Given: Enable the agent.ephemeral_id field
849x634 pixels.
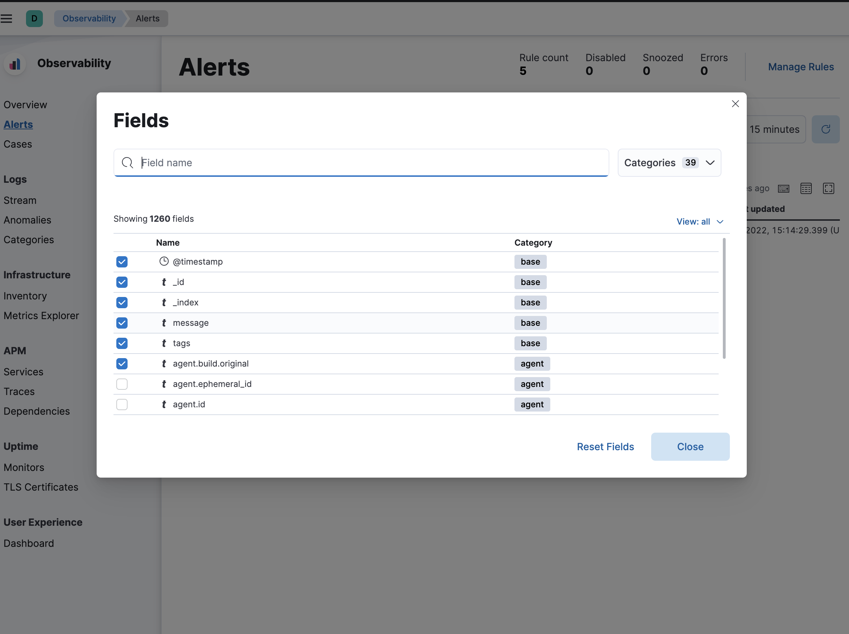Looking at the screenshot, I should pos(122,384).
